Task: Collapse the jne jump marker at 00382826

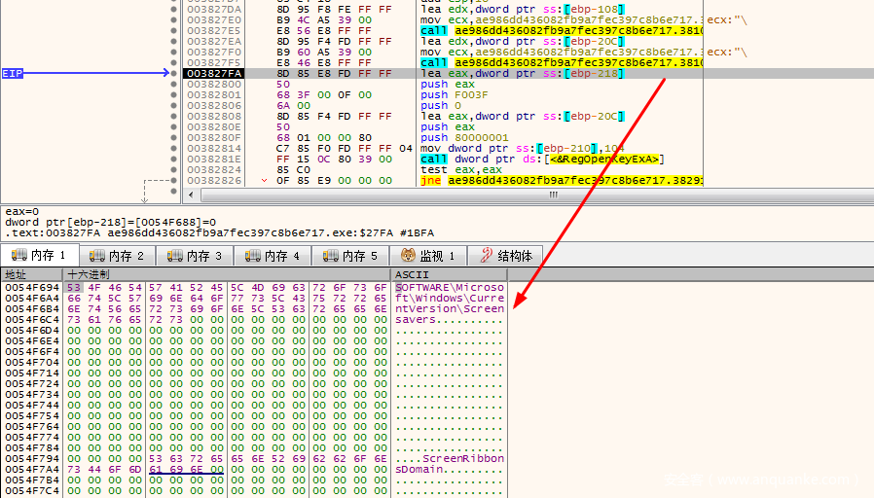Action: click(x=266, y=181)
